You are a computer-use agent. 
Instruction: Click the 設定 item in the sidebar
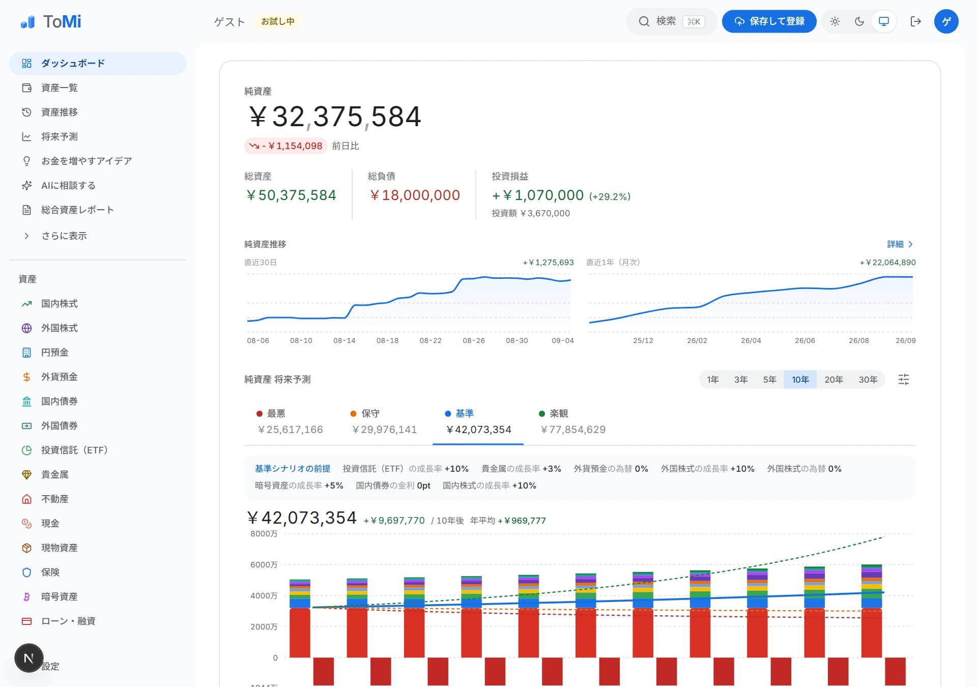[50, 667]
